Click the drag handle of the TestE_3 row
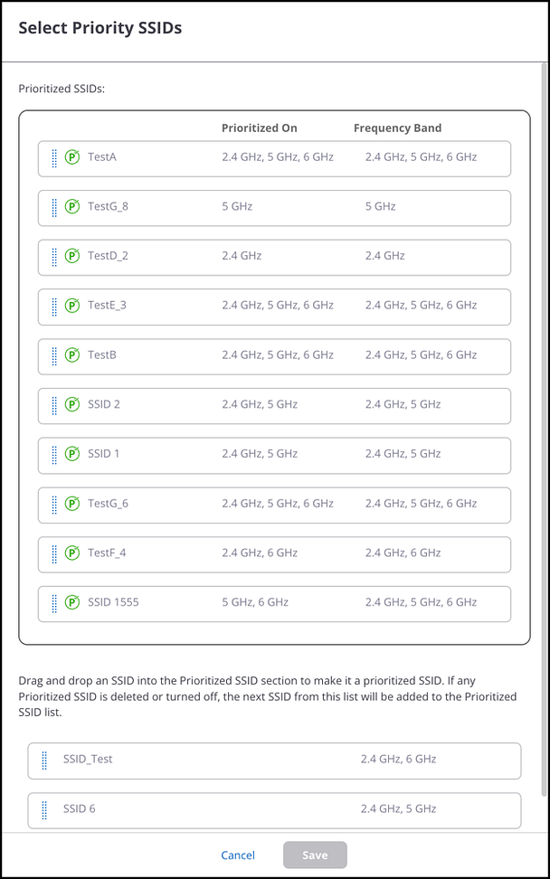Viewport: 550px width, 879px height. point(54,306)
